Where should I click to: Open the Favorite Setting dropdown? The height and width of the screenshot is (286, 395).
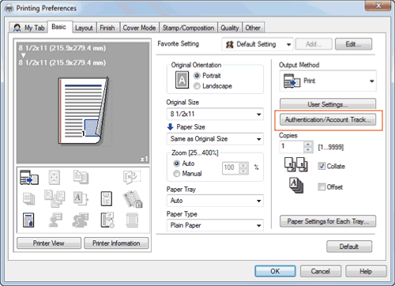(258, 44)
